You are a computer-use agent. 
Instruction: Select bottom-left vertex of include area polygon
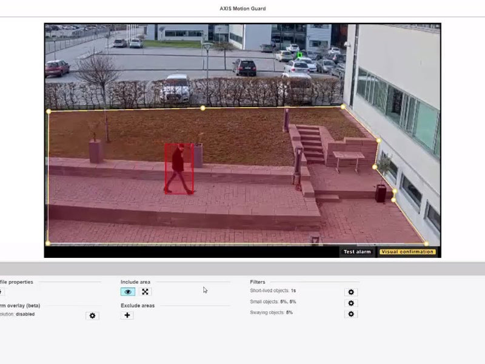point(48,243)
